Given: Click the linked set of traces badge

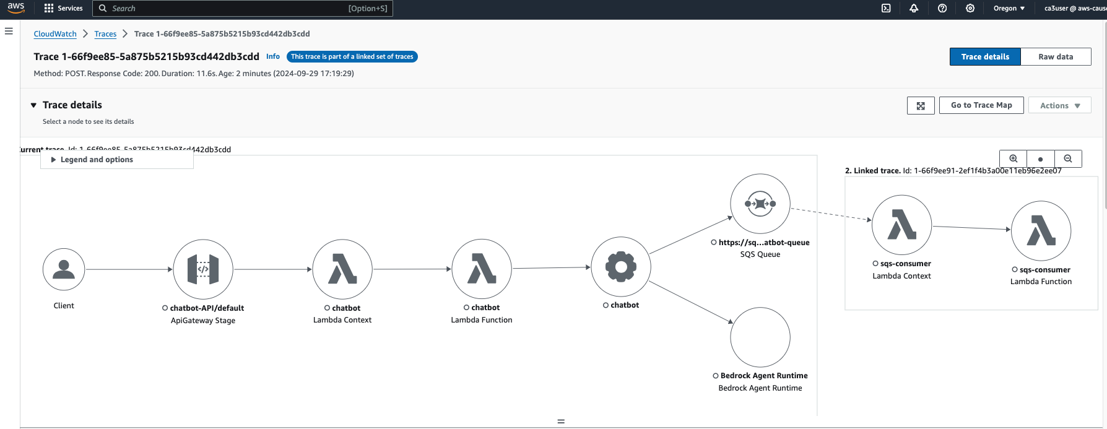Looking at the screenshot, I should click(352, 56).
